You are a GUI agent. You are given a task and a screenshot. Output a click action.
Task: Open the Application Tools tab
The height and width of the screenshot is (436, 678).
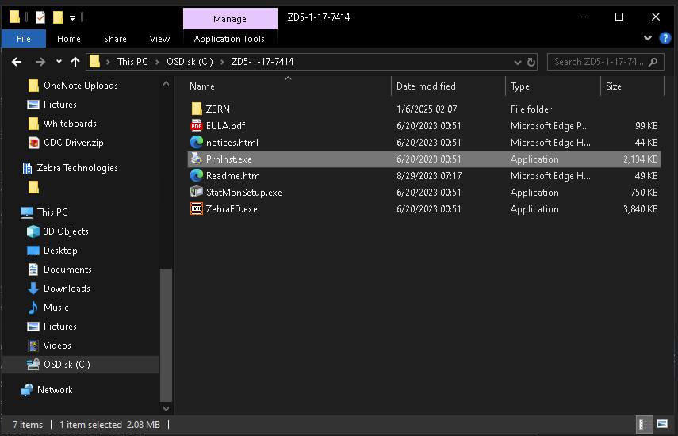tap(229, 39)
